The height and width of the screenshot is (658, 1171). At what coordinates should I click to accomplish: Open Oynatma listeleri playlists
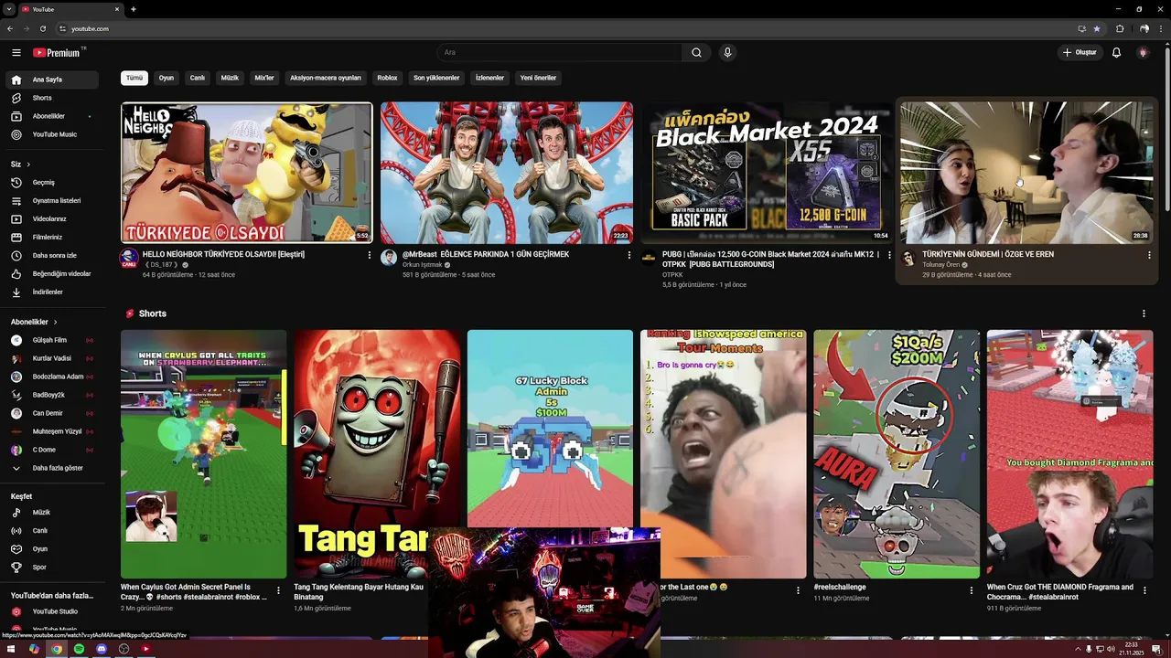(51, 201)
